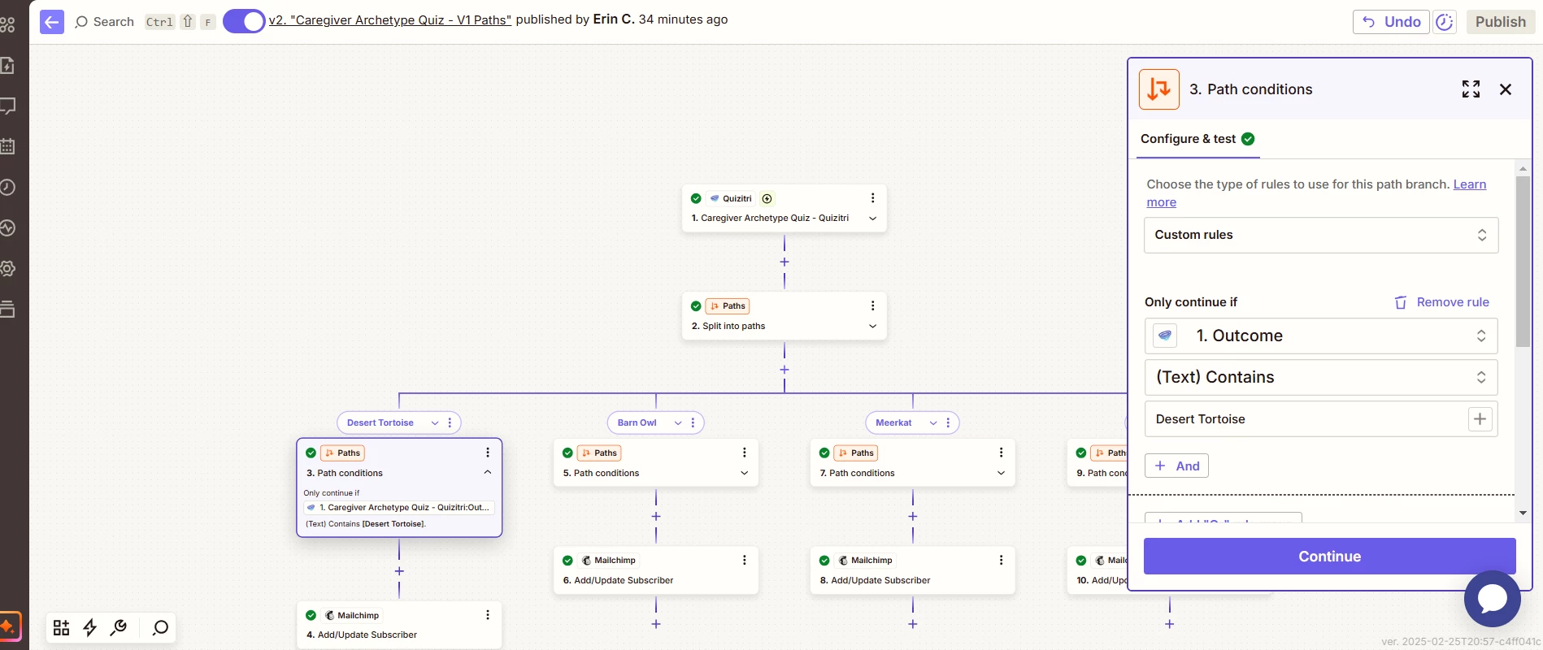Add a step below 6. Add/Update Subscriber
Screen dimensions: 1543x650
click(656, 624)
